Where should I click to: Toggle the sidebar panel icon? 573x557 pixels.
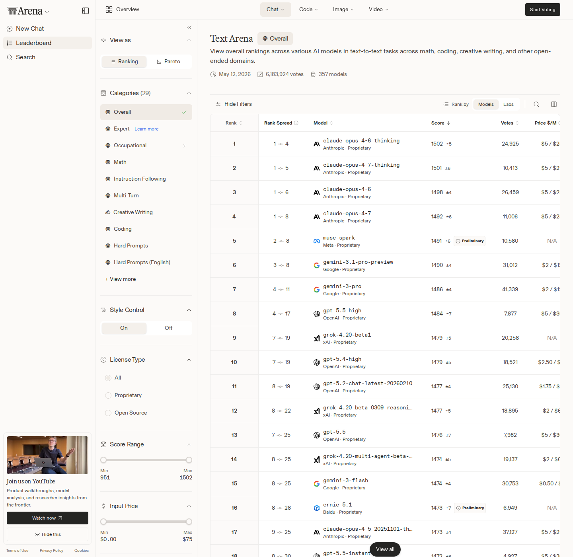pos(86,11)
